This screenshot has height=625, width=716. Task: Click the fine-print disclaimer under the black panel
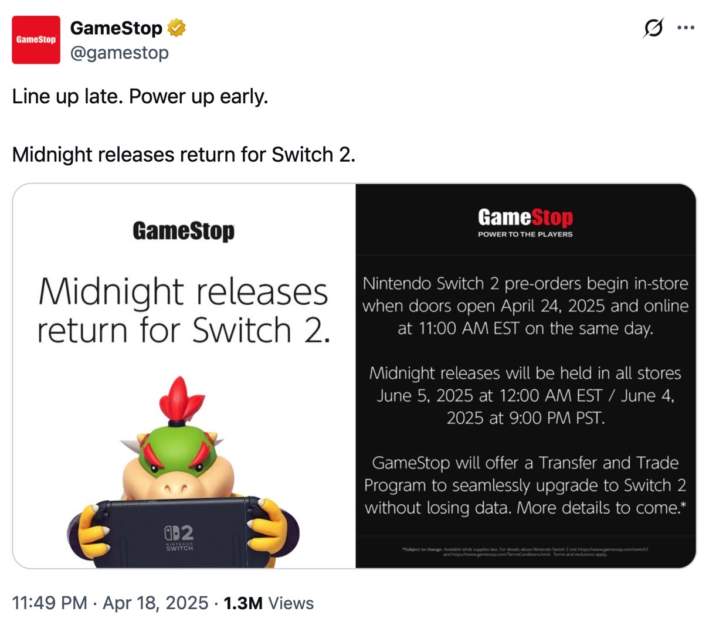pos(525,551)
